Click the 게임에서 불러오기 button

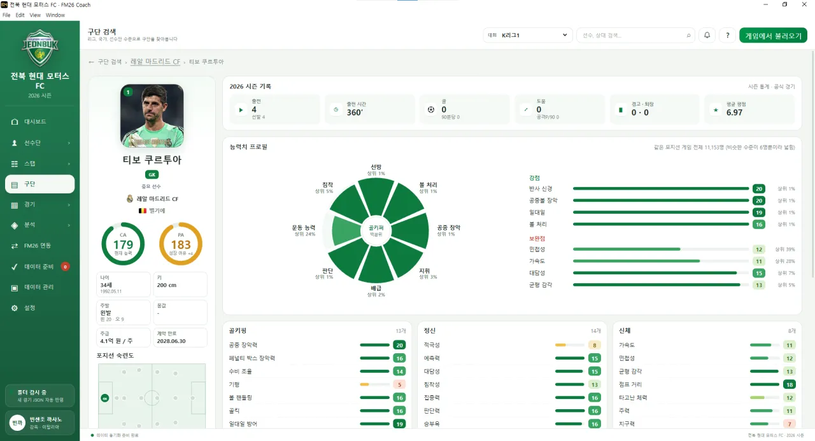click(773, 36)
